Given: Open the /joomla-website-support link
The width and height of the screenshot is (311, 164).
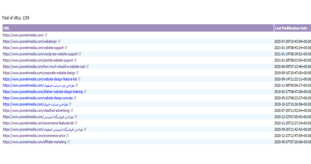Looking at the screenshot, I should click(x=38, y=60).
